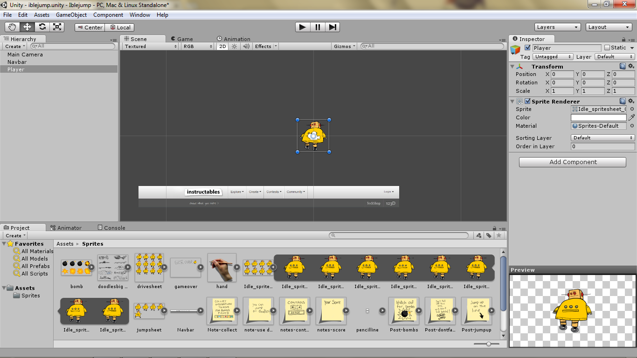Expand the bomb sprite sub-assets arrow
The height and width of the screenshot is (358, 637).
pyautogui.click(x=91, y=267)
